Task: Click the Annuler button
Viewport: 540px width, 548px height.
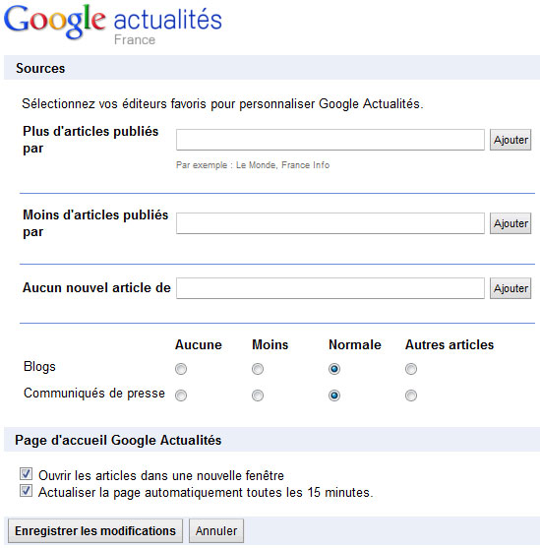Action: point(216,531)
